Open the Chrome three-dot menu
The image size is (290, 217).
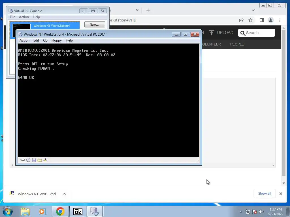coord(280,20)
